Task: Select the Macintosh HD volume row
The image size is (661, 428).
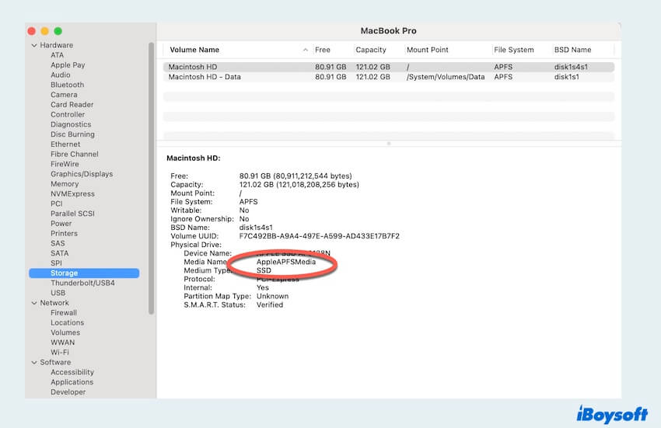Action: pos(388,67)
